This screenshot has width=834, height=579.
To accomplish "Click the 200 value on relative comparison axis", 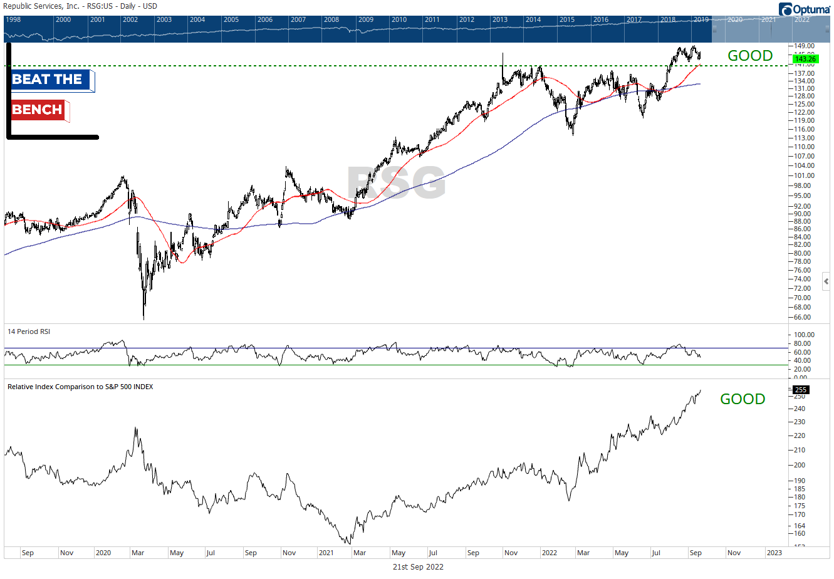I will coord(800,465).
